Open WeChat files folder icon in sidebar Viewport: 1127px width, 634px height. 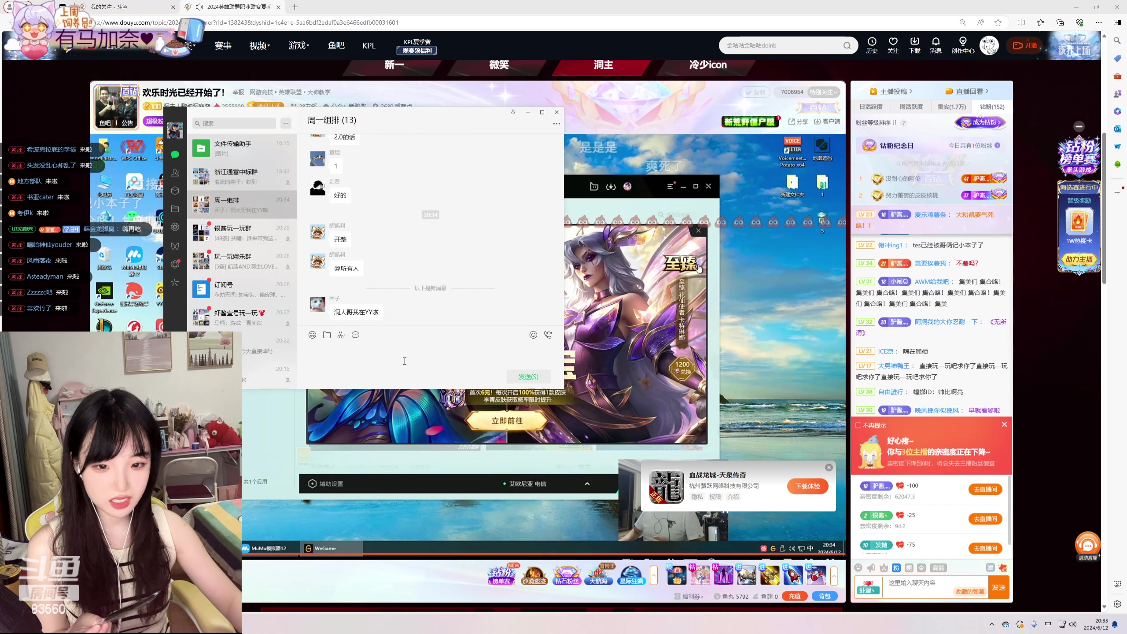point(175,209)
